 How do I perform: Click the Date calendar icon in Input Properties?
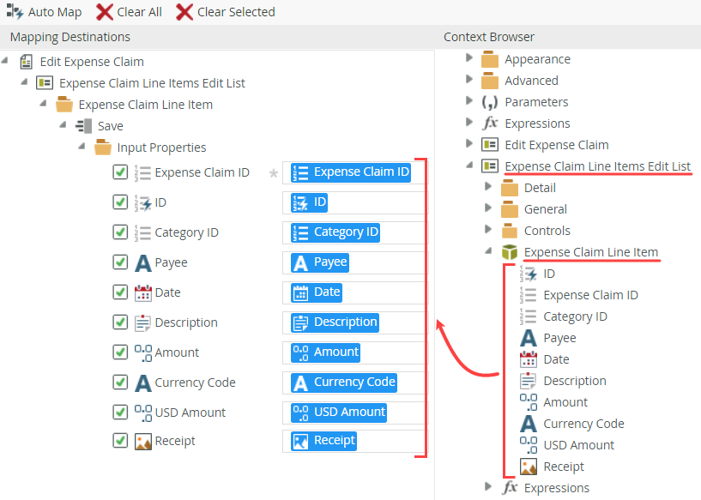pyautogui.click(x=143, y=292)
